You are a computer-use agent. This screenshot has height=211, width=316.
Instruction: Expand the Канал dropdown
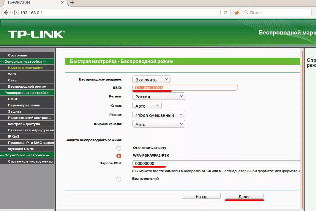click(147, 106)
